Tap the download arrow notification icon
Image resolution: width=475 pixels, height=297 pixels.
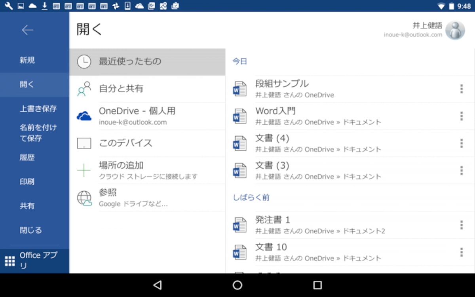[x=45, y=6]
